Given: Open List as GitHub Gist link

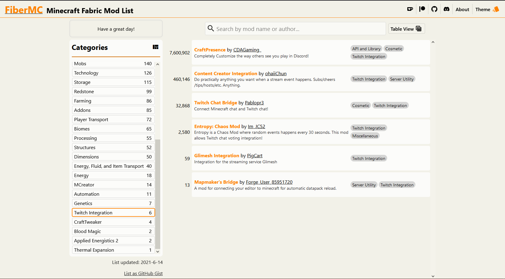Looking at the screenshot, I should pyautogui.click(x=143, y=273).
